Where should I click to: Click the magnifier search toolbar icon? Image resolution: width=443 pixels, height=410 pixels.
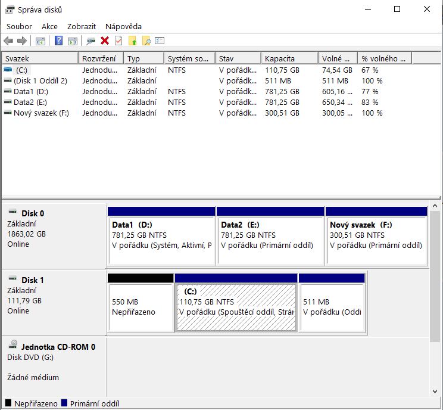[146, 41]
